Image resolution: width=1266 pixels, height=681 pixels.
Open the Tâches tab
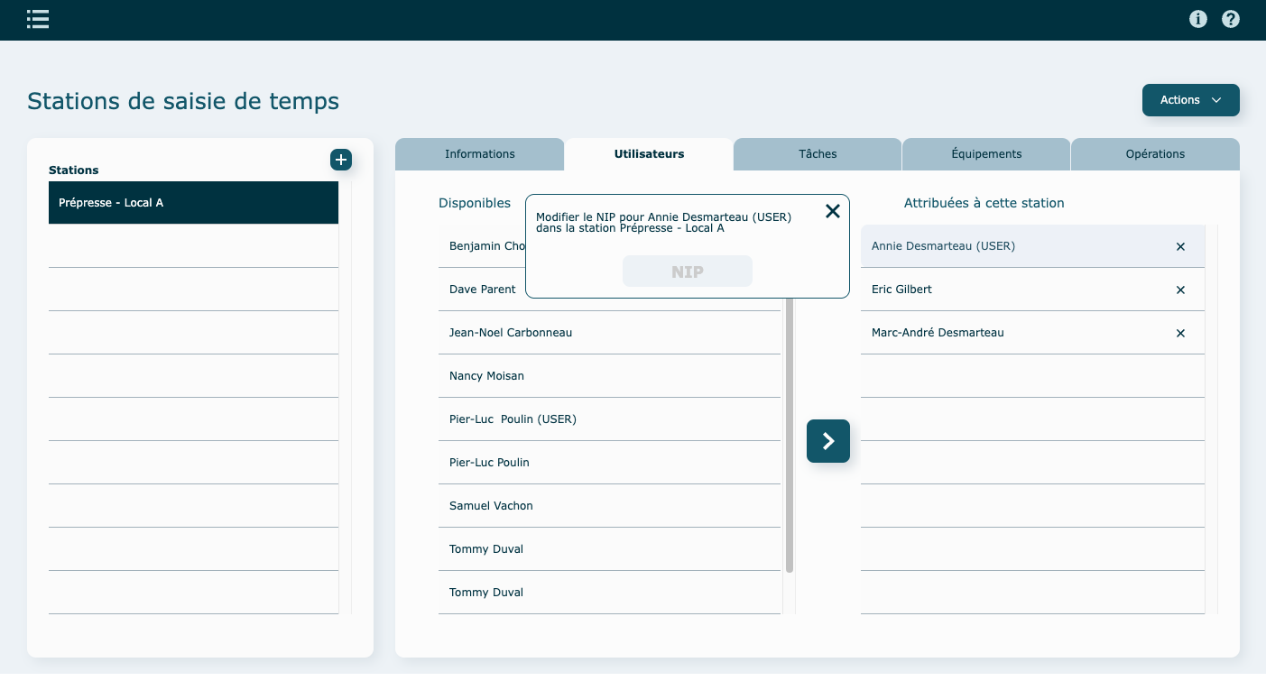818,154
